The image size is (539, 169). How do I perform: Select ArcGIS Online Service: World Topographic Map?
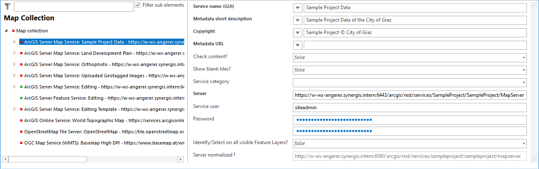(x=102, y=120)
